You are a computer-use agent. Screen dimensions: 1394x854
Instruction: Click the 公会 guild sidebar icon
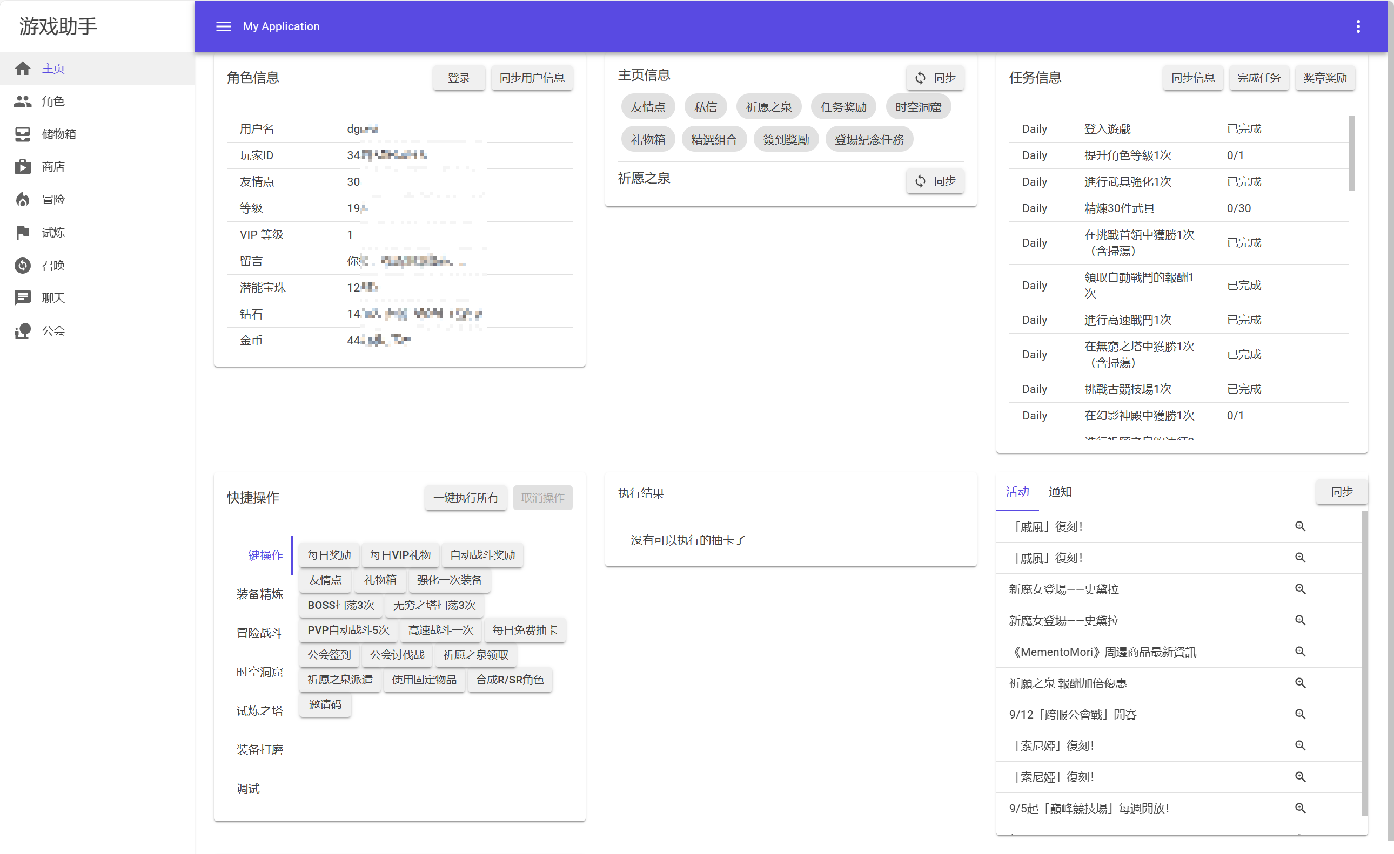tap(23, 330)
